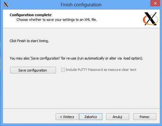Tick the Include PuTTY Password checkbox box
Image resolution: width=162 pixels, height=126 pixels.
[x=63, y=70]
